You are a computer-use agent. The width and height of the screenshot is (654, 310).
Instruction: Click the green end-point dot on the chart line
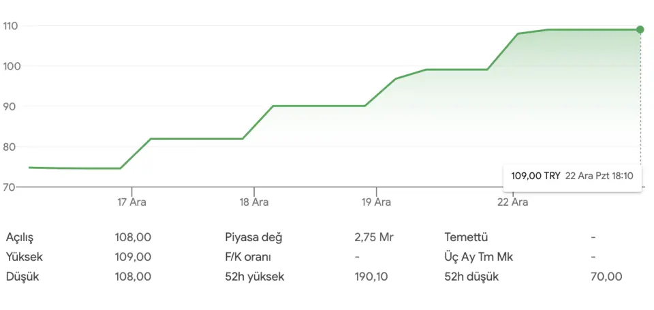(x=640, y=29)
